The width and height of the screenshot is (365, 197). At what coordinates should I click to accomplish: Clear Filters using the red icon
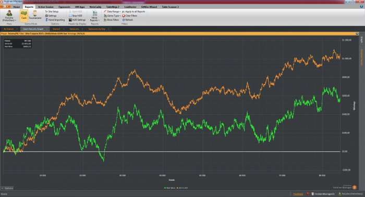[130, 16]
